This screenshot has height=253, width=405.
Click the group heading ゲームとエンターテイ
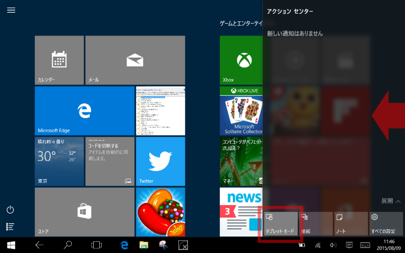tap(241, 23)
